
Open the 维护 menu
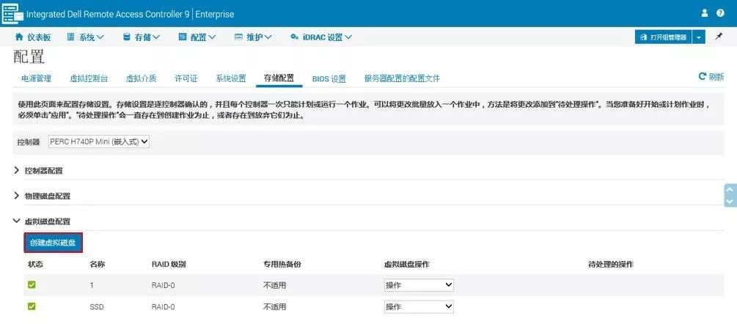(253, 37)
